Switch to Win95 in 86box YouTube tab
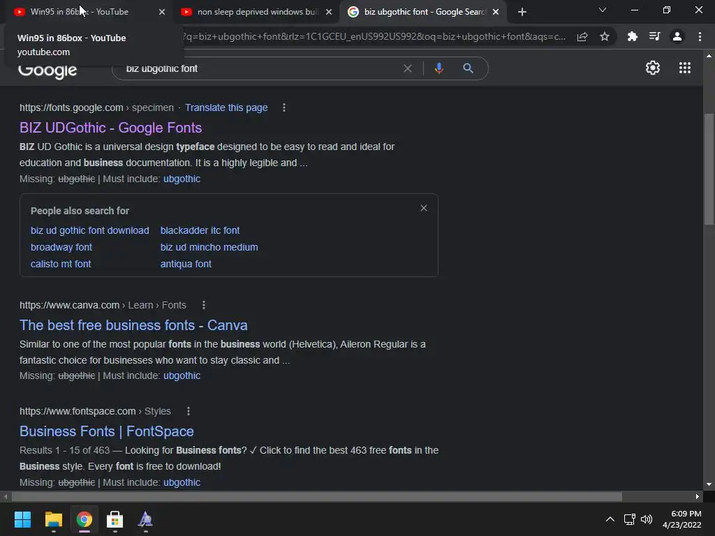This screenshot has height=536, width=715. (x=80, y=12)
